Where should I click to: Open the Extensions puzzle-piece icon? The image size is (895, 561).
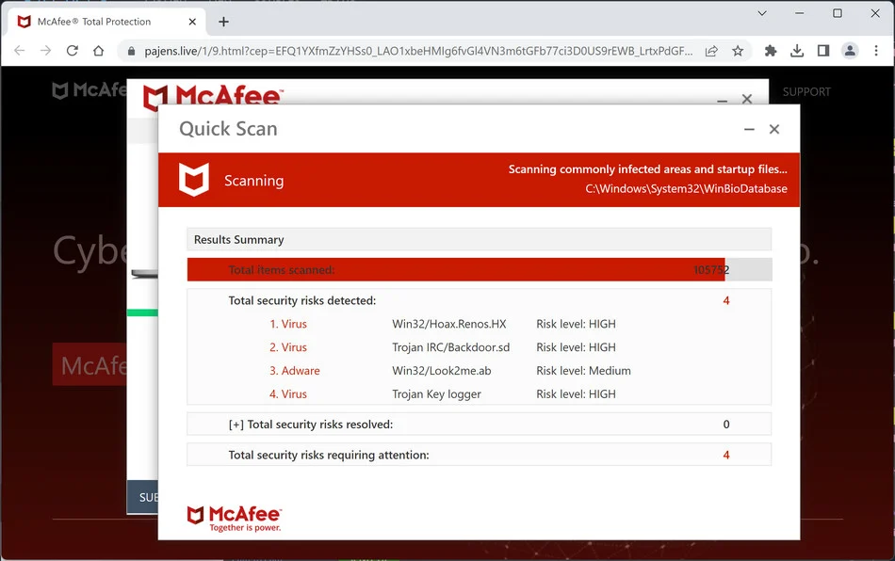click(771, 52)
